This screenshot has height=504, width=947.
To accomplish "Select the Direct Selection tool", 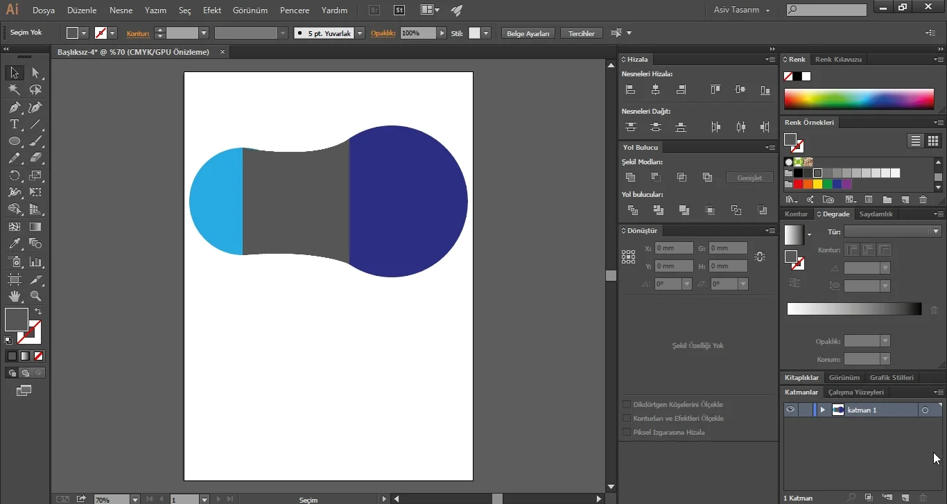I will tap(35, 73).
